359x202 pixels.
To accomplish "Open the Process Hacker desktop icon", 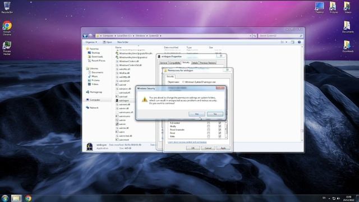I will coord(7,48).
